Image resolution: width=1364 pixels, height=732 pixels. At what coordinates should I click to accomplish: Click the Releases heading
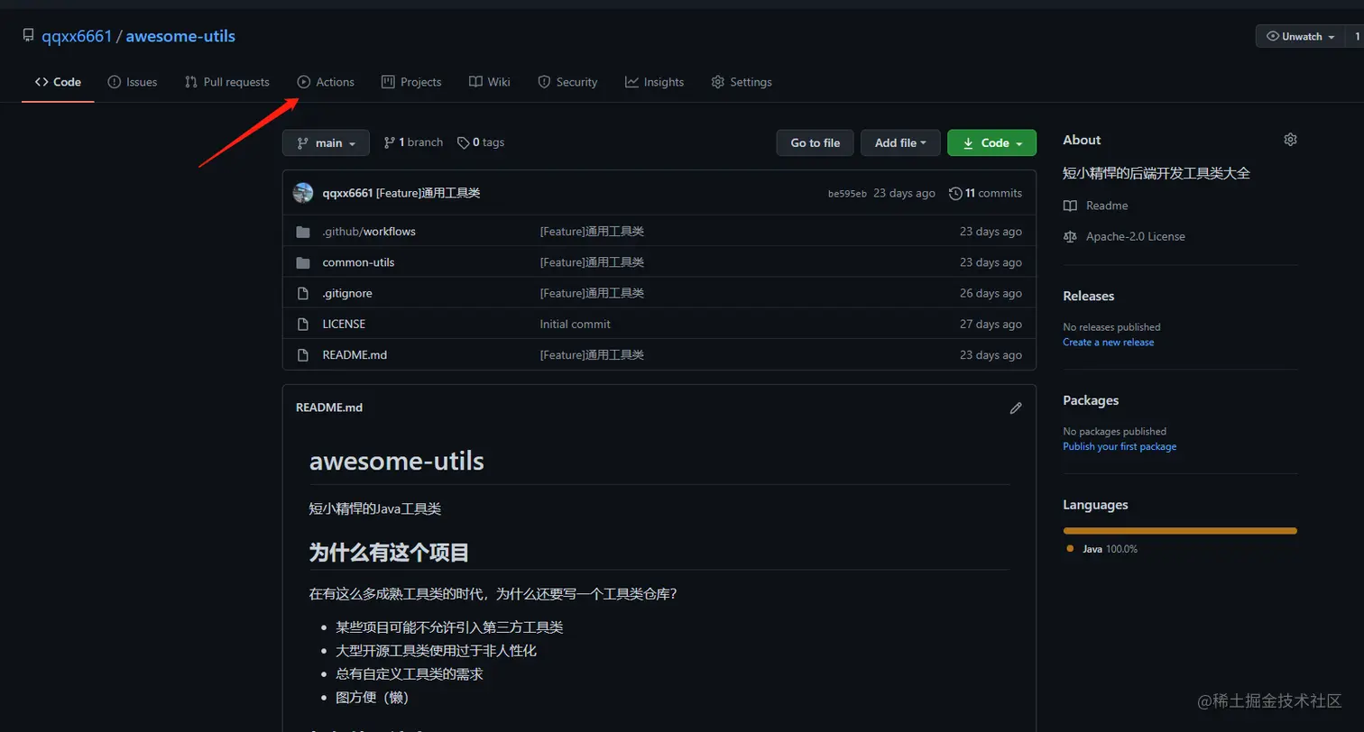(1089, 296)
